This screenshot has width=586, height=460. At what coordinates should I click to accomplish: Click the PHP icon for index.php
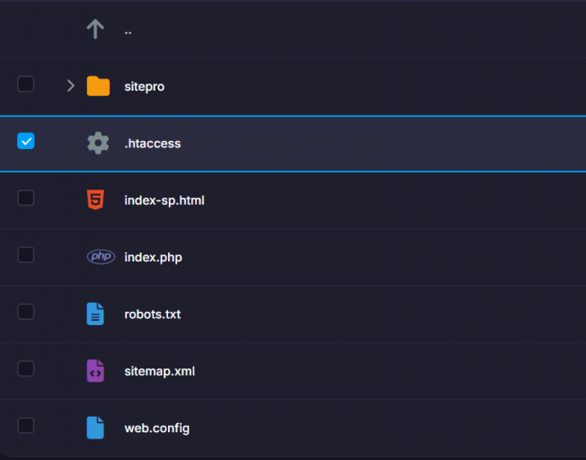(101, 257)
